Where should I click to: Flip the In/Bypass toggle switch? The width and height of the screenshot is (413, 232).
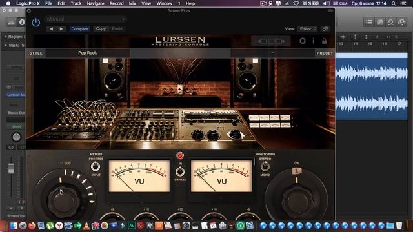(180, 172)
